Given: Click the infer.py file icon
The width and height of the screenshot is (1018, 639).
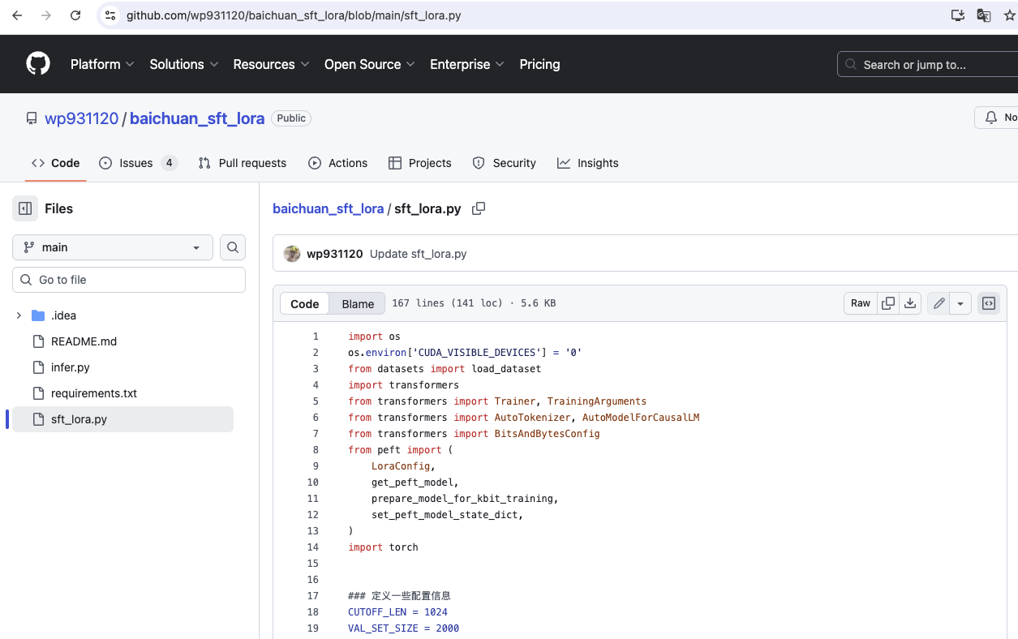Looking at the screenshot, I should coord(38,367).
